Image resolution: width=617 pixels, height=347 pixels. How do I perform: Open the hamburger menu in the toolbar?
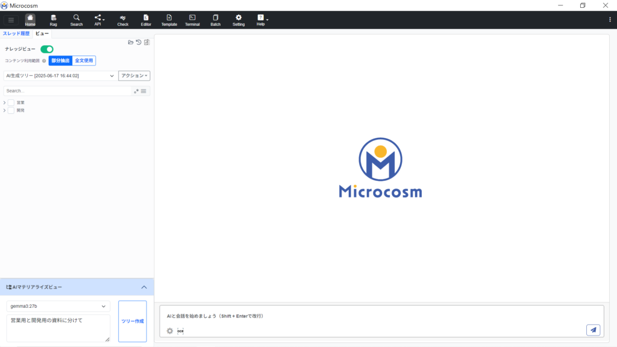[x=11, y=20]
